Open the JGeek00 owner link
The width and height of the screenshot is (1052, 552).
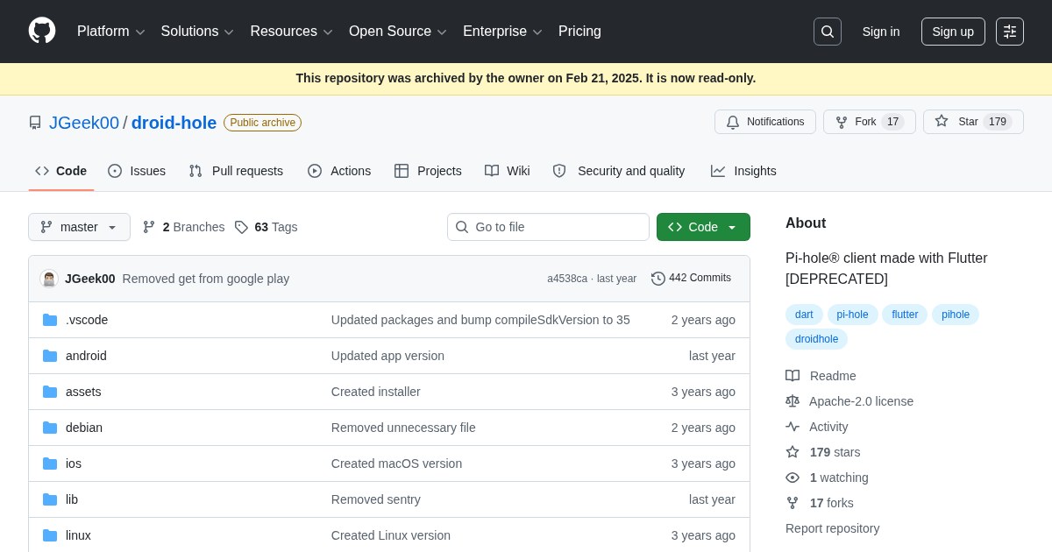click(84, 123)
